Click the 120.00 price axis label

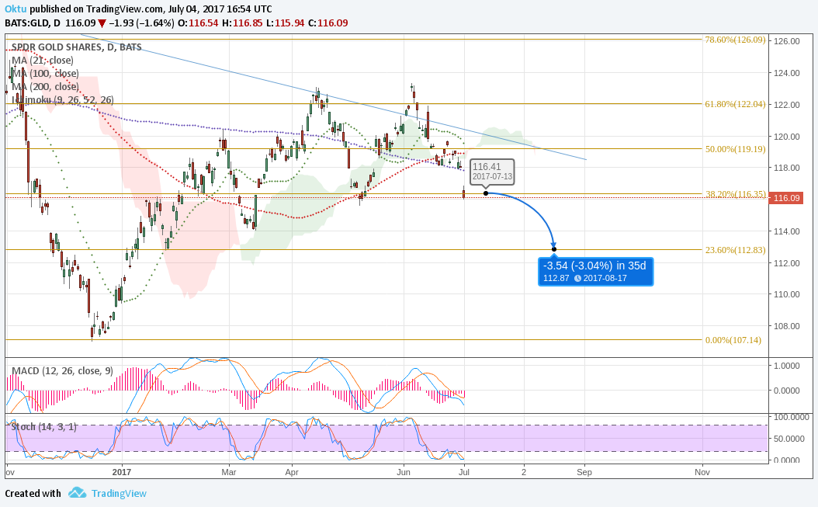[x=787, y=137]
